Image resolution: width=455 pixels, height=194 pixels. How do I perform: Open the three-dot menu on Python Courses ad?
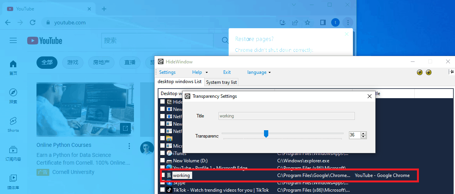[129, 146]
